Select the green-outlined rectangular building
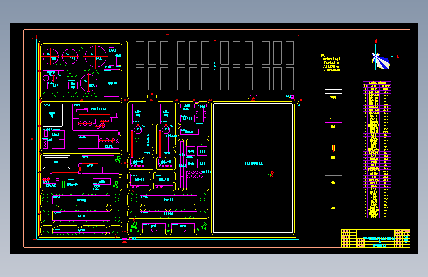 (77, 184)
